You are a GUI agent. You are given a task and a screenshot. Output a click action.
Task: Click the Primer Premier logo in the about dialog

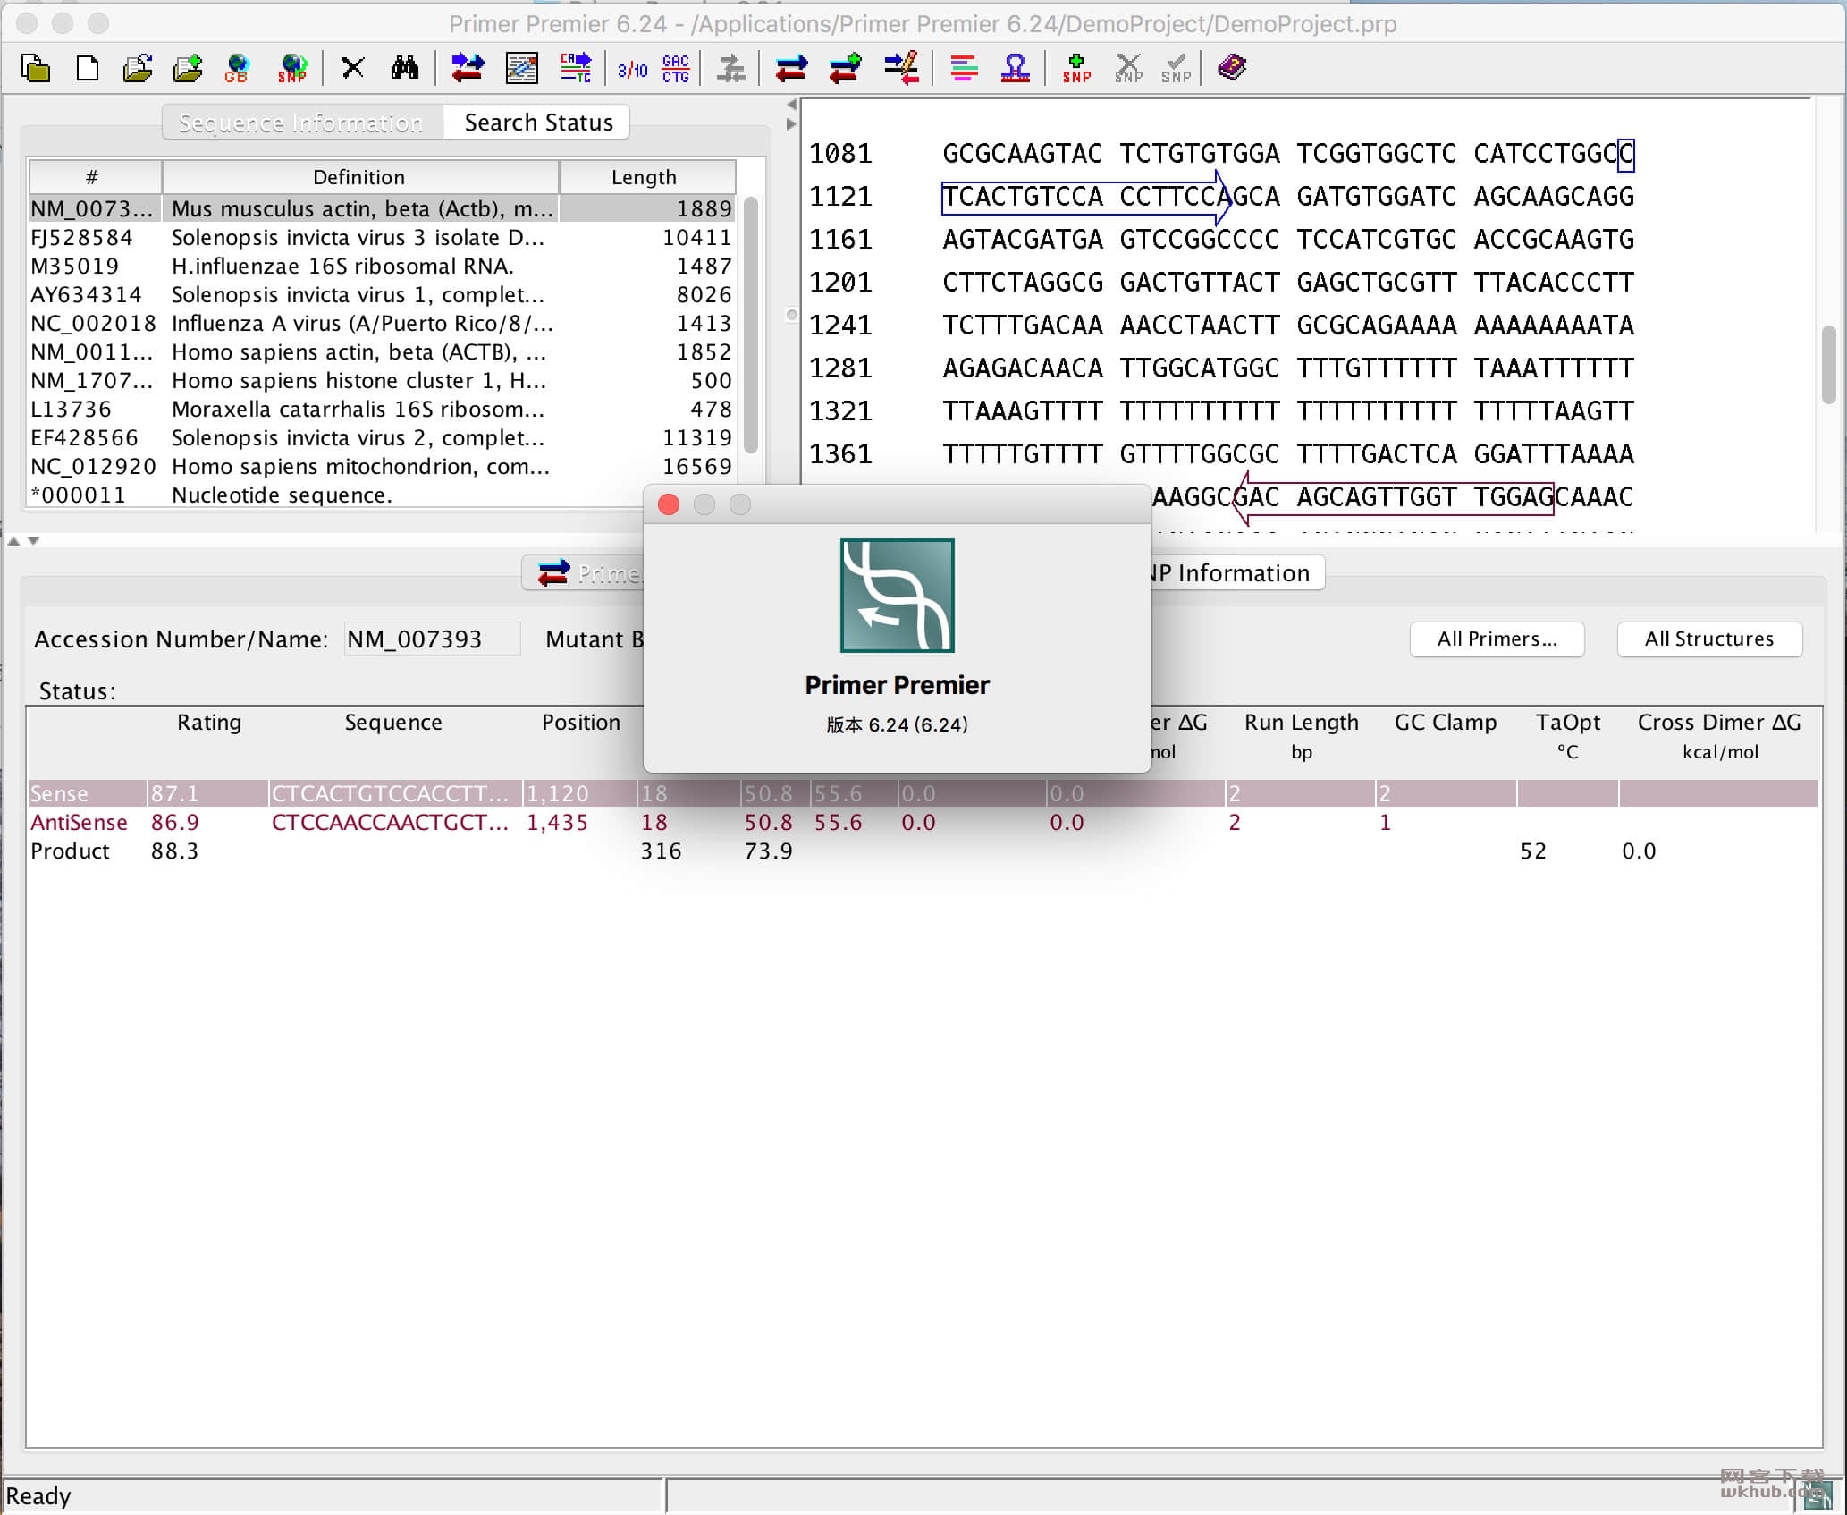click(x=897, y=596)
